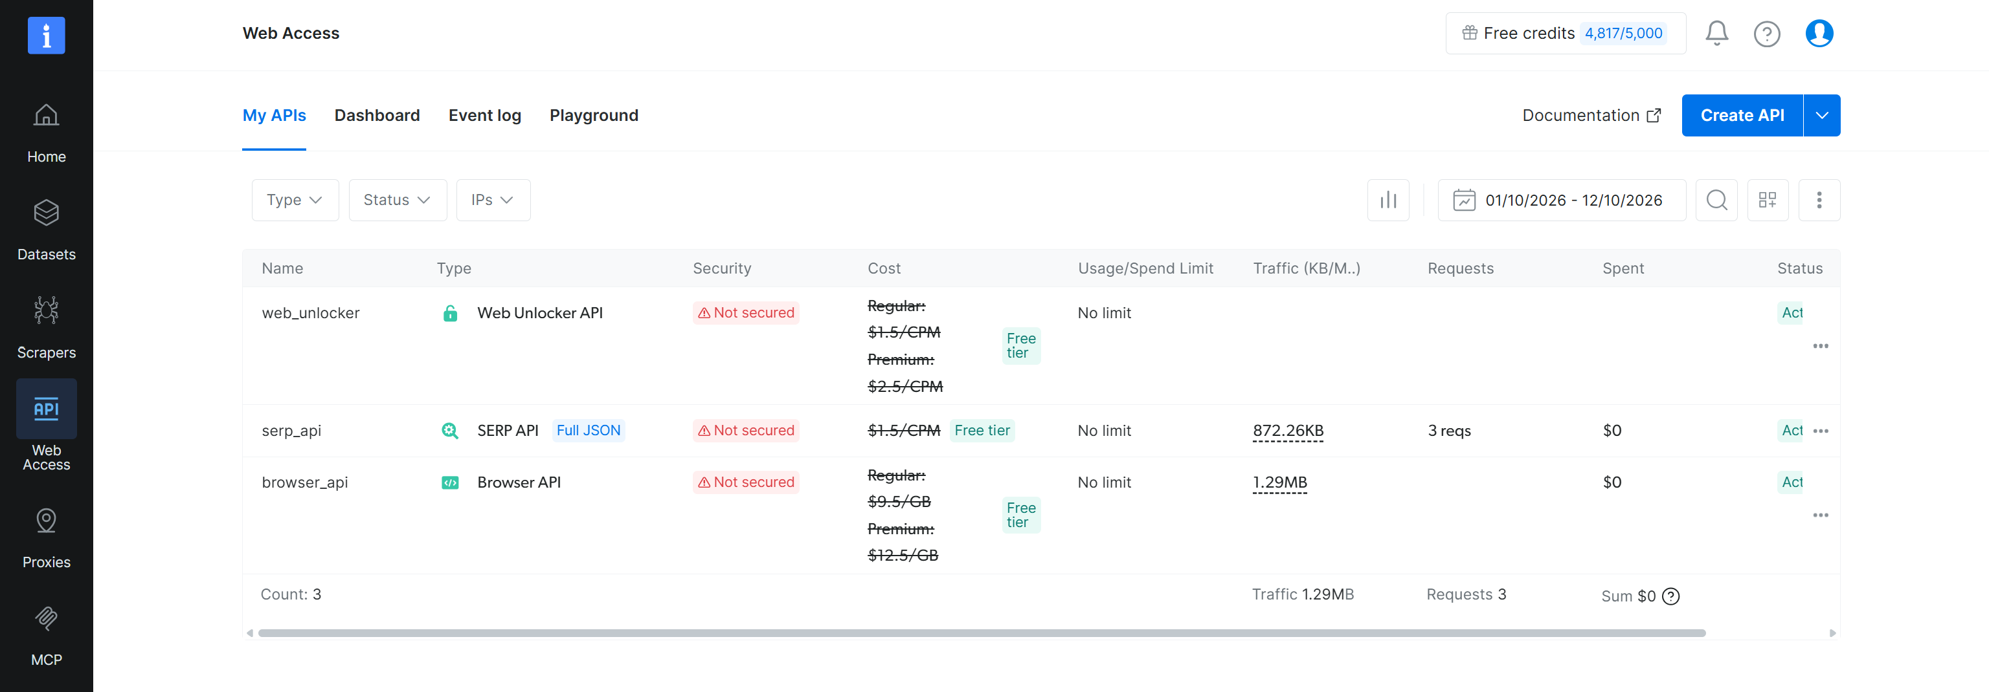Switch to the My APIs tab
This screenshot has width=1989, height=692.
[x=274, y=116]
